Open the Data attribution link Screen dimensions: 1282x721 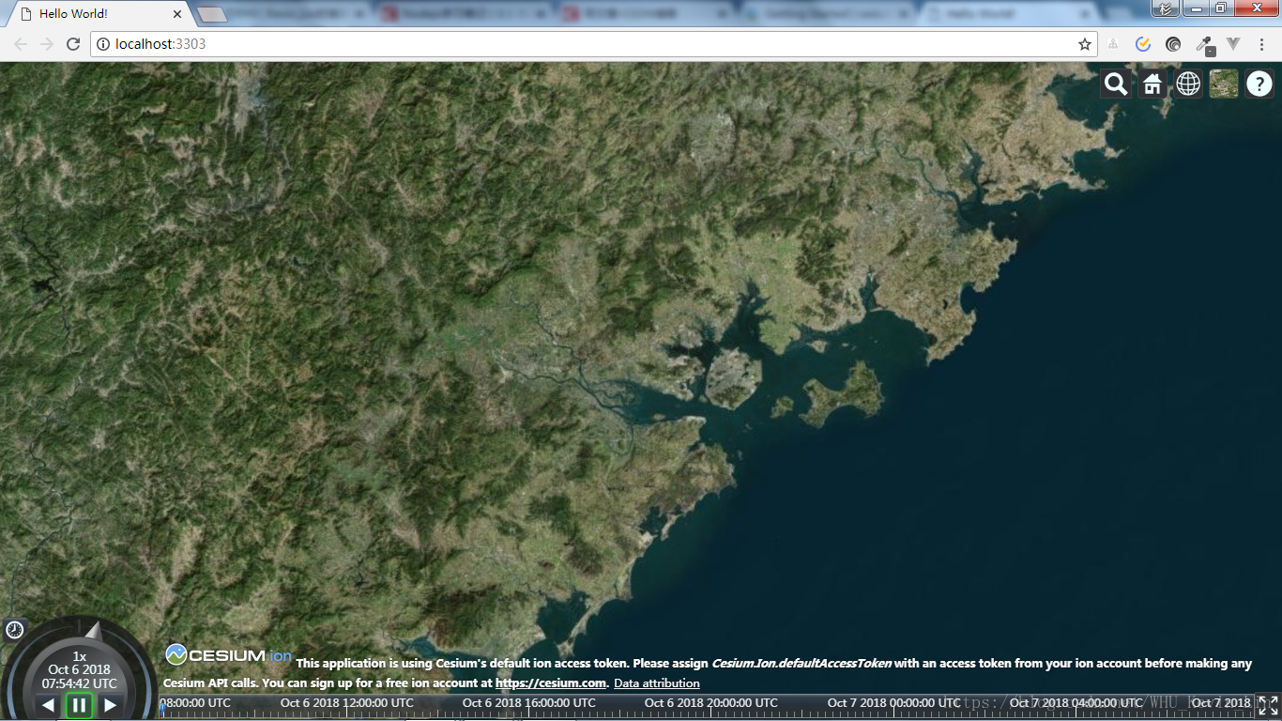[656, 683]
